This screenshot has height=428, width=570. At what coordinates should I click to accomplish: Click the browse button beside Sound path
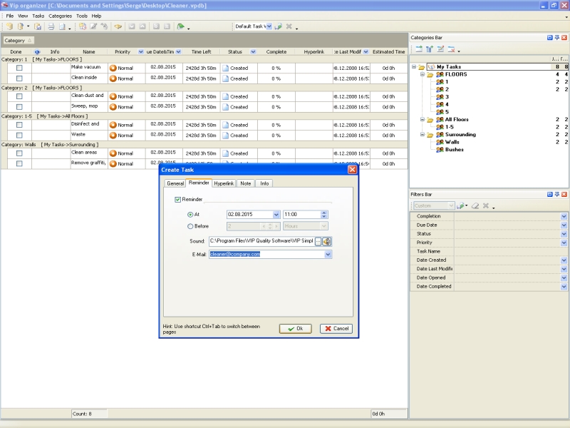tap(318, 242)
